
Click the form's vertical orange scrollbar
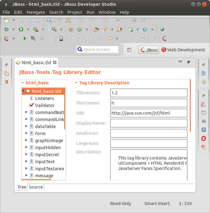tap(190, 105)
